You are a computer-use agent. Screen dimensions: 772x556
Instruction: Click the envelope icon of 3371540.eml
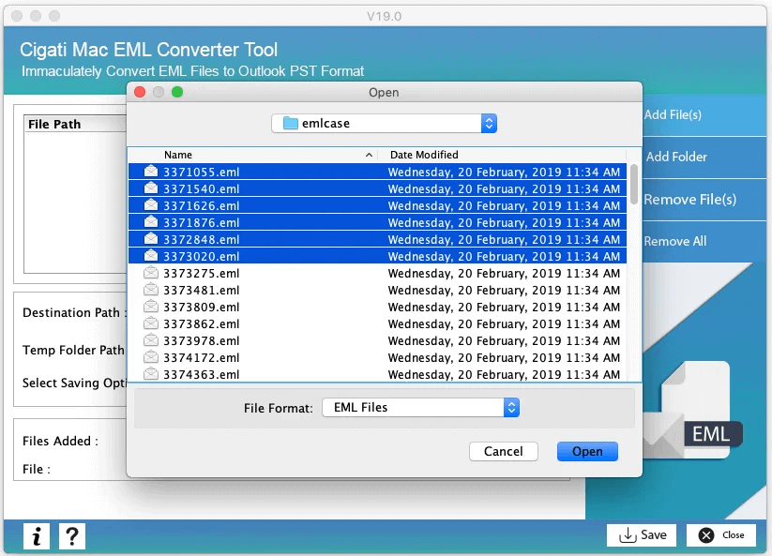151,188
